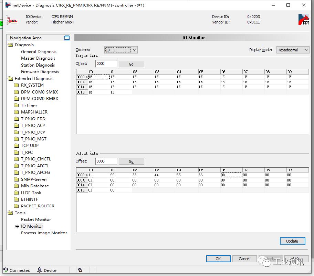Select output cell 11 in row 0000
The height and width of the screenshot is (276, 314).
point(99,175)
